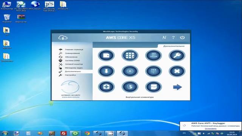
Task: Select the PC Security Test 2011 desktop icon
Action: point(21,6)
